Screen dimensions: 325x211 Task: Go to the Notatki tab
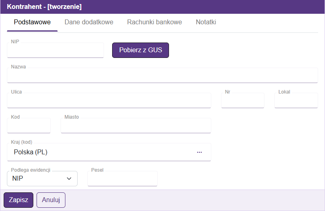(206, 22)
